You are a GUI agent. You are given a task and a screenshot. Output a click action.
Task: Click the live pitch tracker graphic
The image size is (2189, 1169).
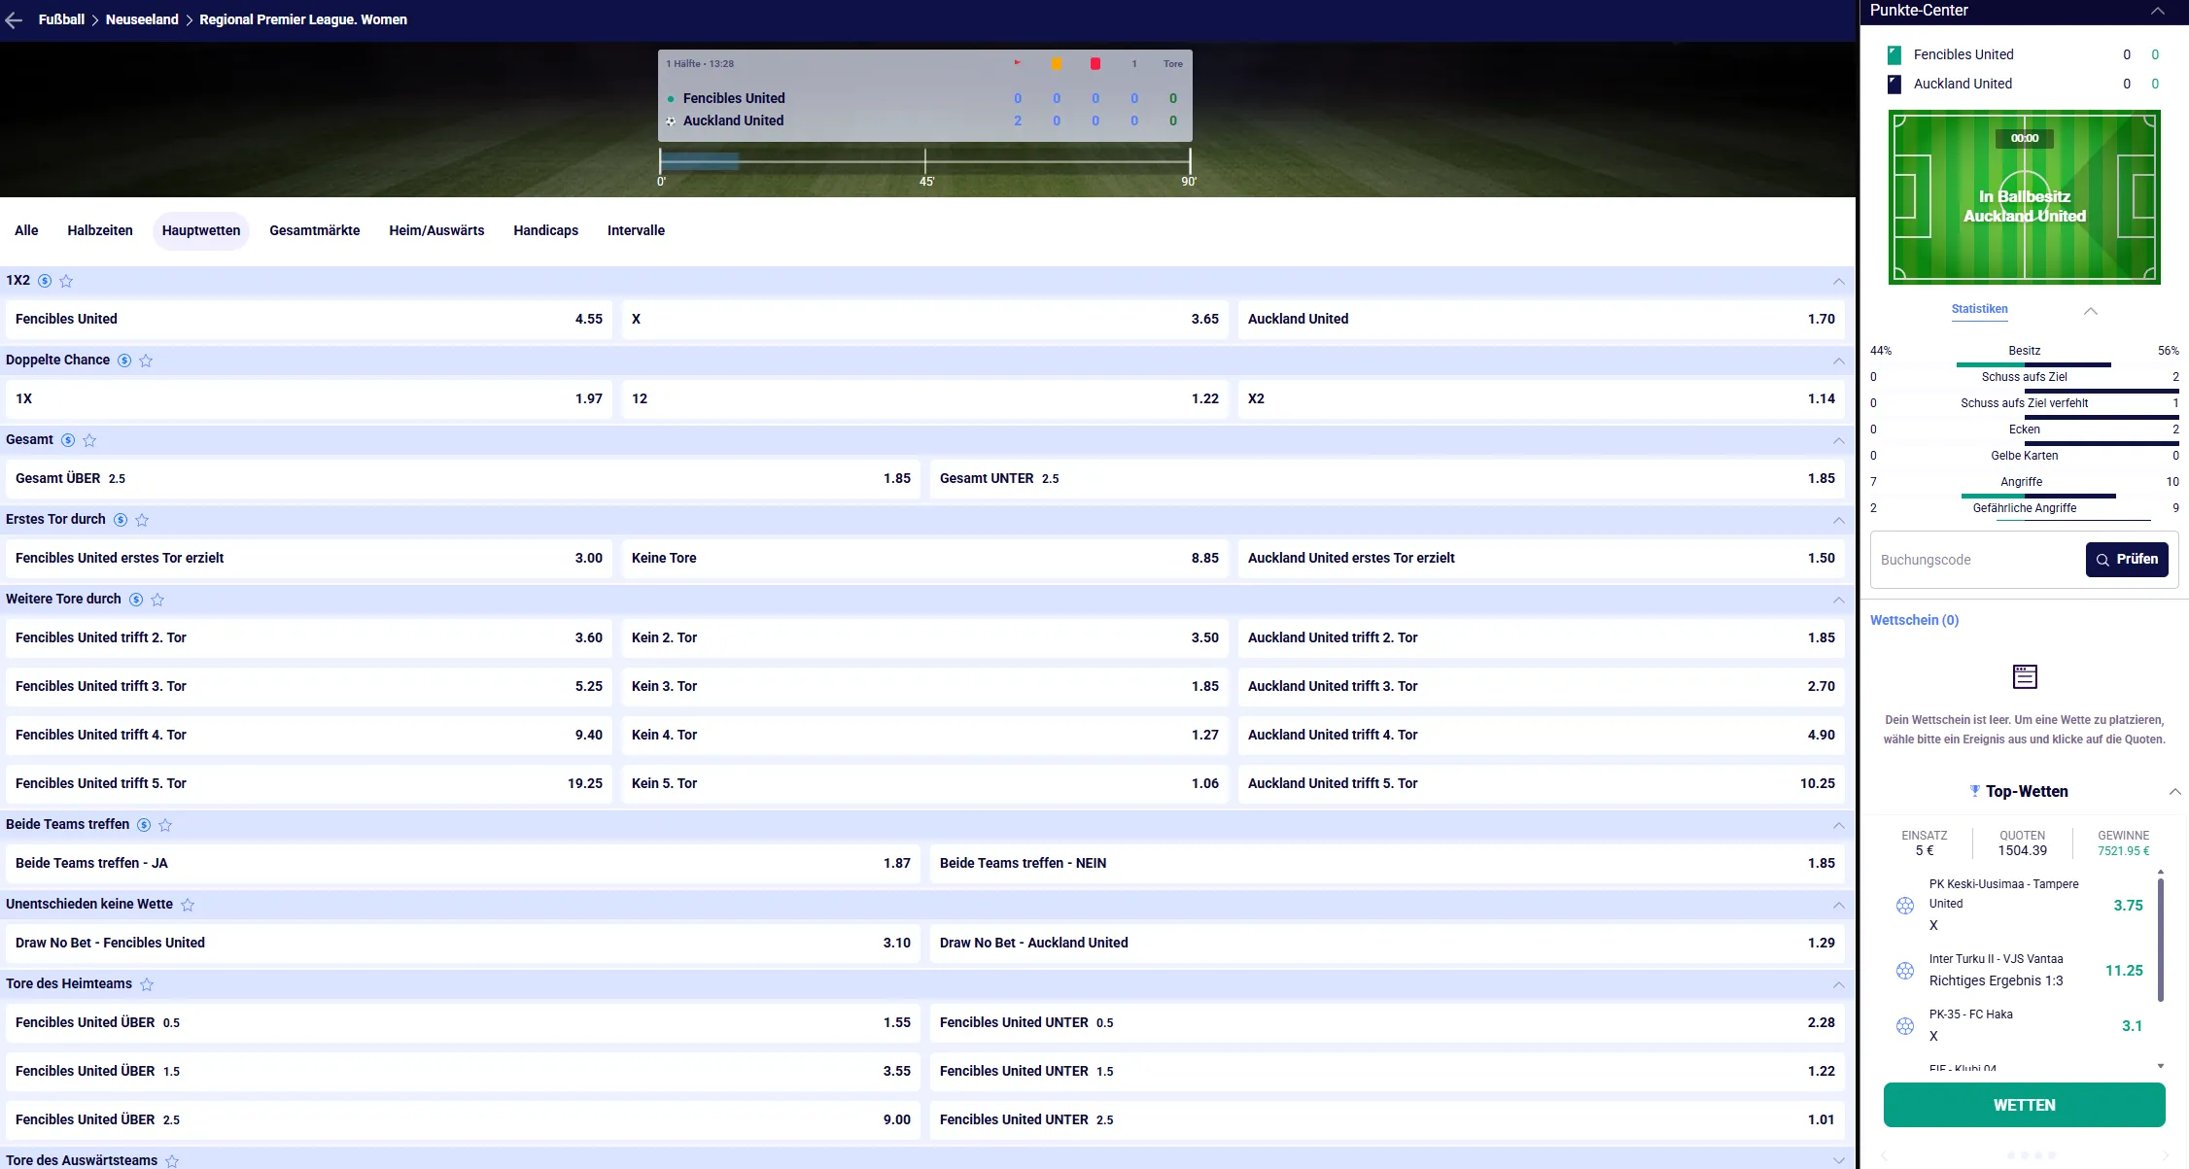click(2024, 197)
